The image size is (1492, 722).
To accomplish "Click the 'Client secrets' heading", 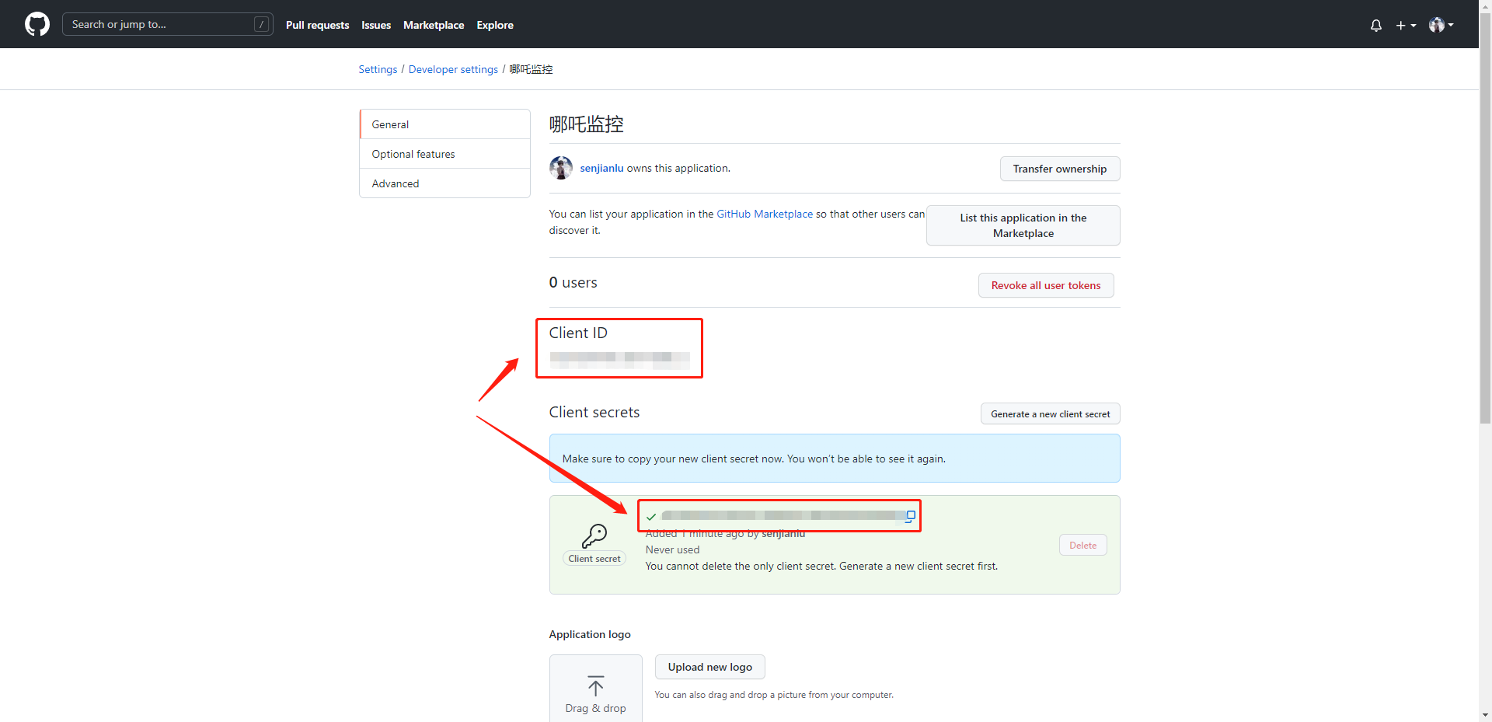I will tap(594, 413).
